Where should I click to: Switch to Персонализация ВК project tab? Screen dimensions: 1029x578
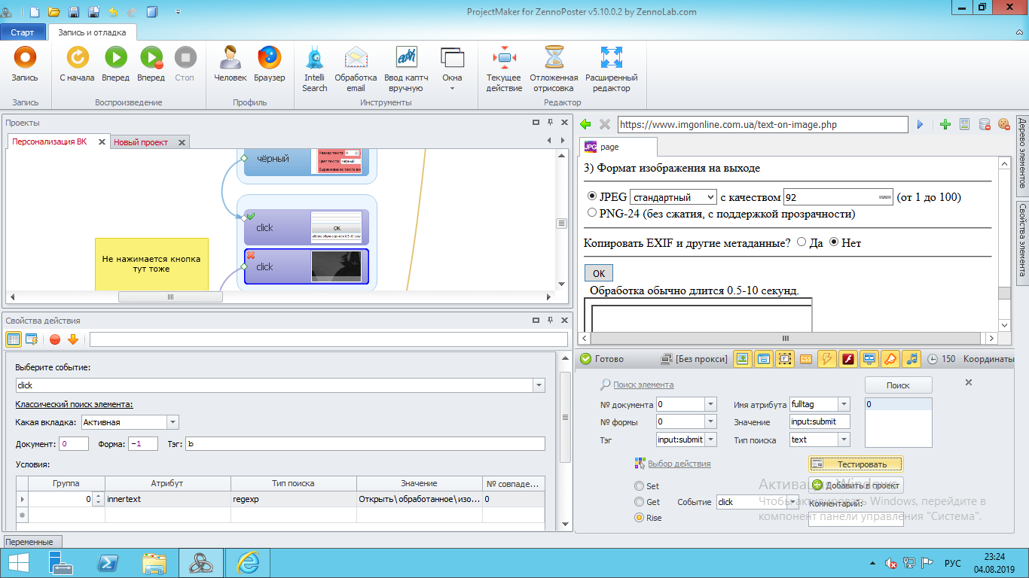(x=50, y=141)
